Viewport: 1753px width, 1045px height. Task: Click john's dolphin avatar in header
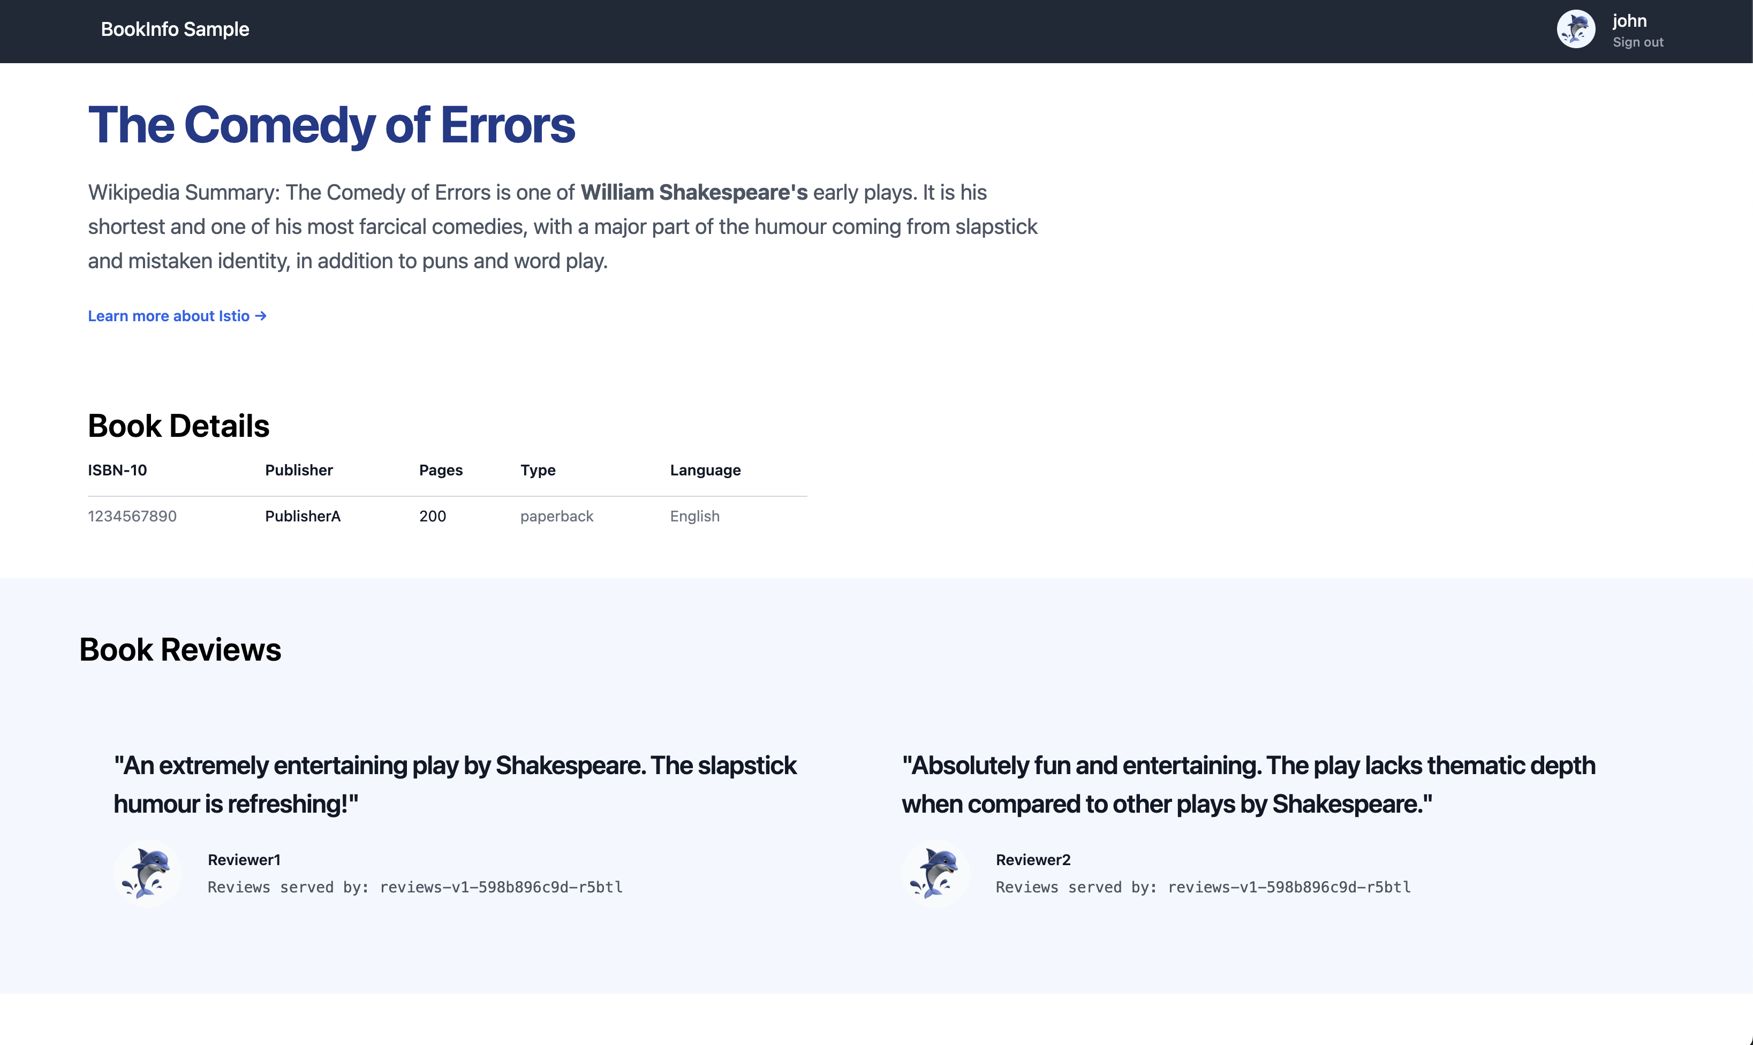coord(1576,29)
